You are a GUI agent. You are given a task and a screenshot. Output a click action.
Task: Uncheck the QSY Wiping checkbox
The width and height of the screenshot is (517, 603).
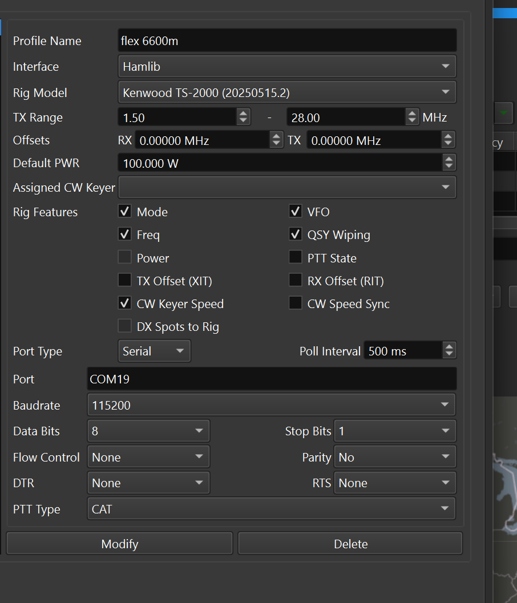296,234
